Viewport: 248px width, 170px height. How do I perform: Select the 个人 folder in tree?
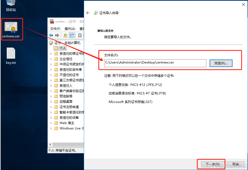(x=62, y=48)
